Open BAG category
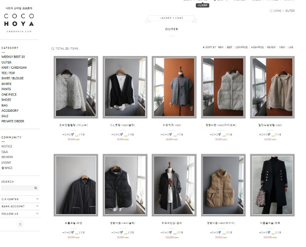Image resolution: width=306 pixels, height=247 pixels. pos(4,105)
